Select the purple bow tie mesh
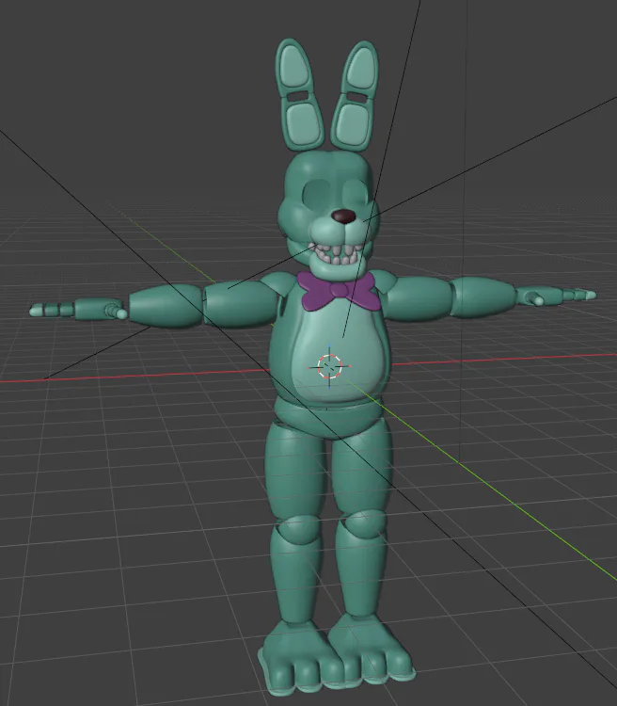The width and height of the screenshot is (617, 706). tap(338, 291)
